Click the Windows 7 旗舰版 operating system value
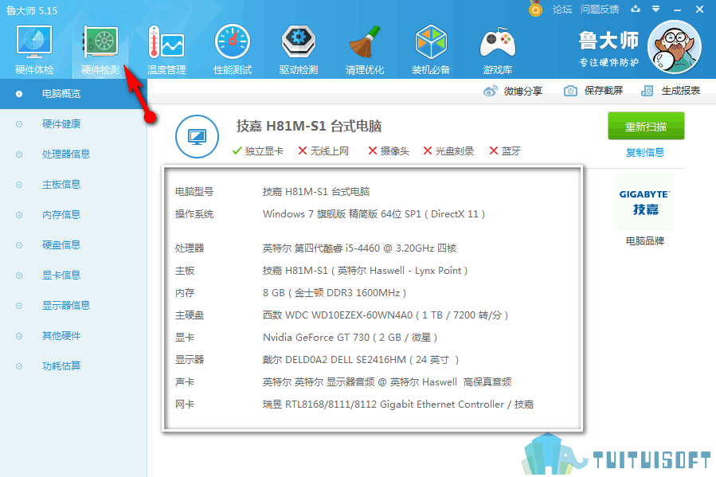 pos(374,213)
